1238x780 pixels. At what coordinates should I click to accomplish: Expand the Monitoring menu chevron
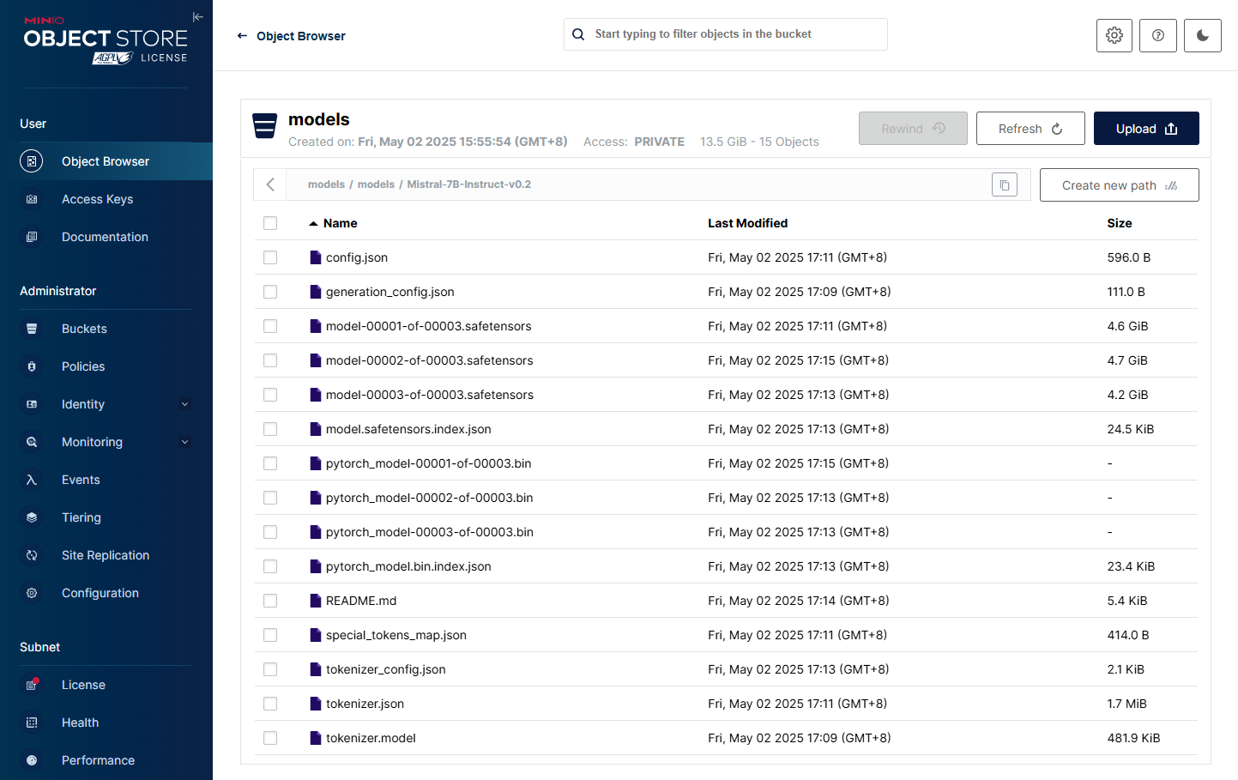click(x=184, y=442)
